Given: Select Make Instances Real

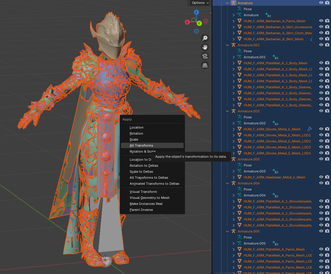Looking at the screenshot, I should coord(152,204).
